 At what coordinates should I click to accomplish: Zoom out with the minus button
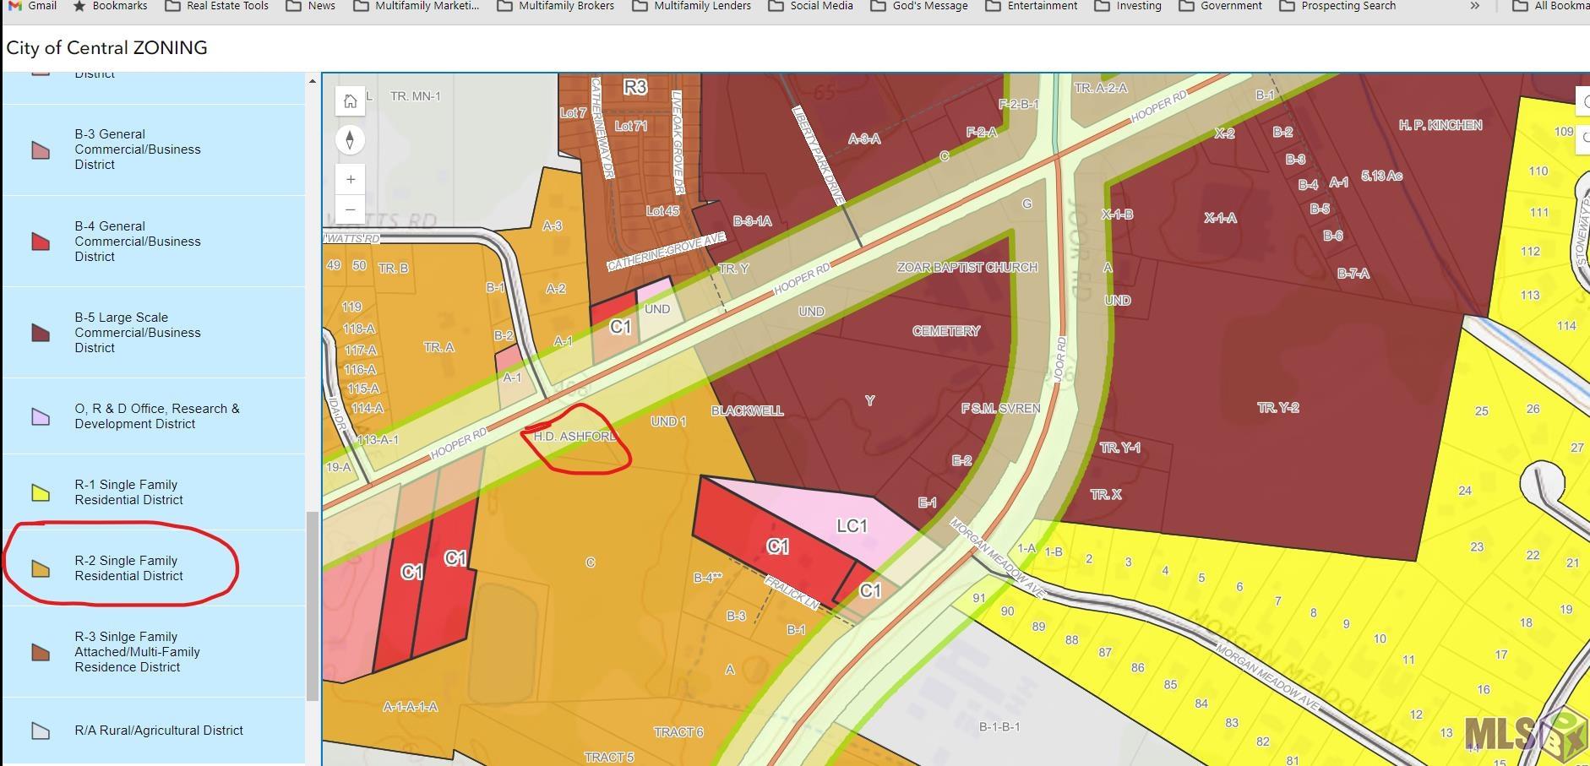pyautogui.click(x=350, y=209)
